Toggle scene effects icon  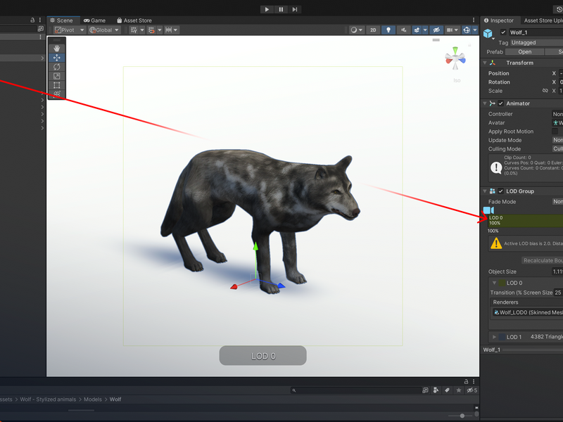tap(417, 30)
